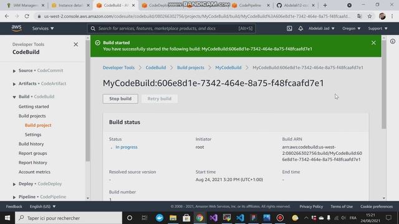Open the Support dropdown menu
Viewport: 399px width, 224px height.
tap(378, 29)
